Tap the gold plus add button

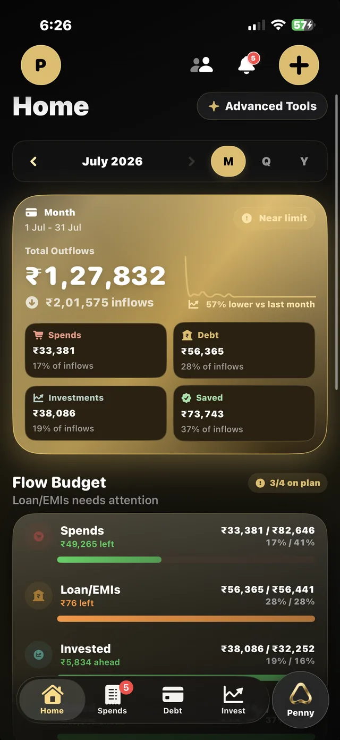pos(299,65)
